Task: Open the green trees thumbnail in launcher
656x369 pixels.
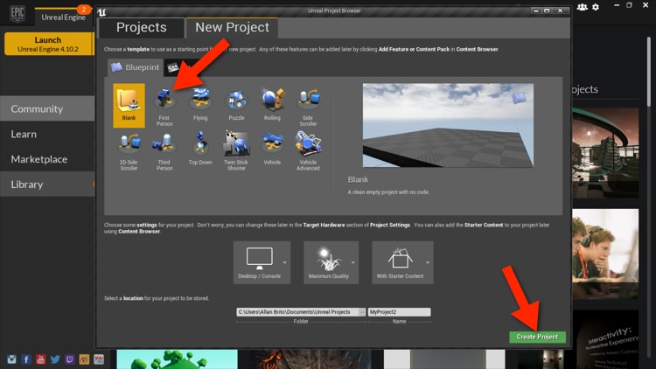Action: pos(177,359)
